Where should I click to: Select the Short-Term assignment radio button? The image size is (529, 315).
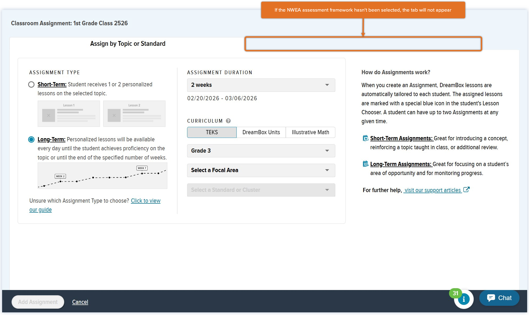click(x=31, y=84)
